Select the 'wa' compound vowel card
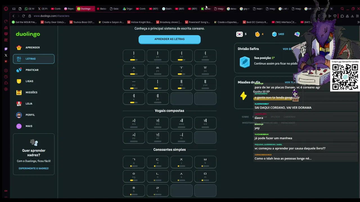The height and width of the screenshot is (202, 360). (134, 123)
